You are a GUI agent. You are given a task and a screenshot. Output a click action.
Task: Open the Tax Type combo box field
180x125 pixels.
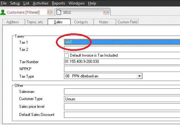click(103, 76)
